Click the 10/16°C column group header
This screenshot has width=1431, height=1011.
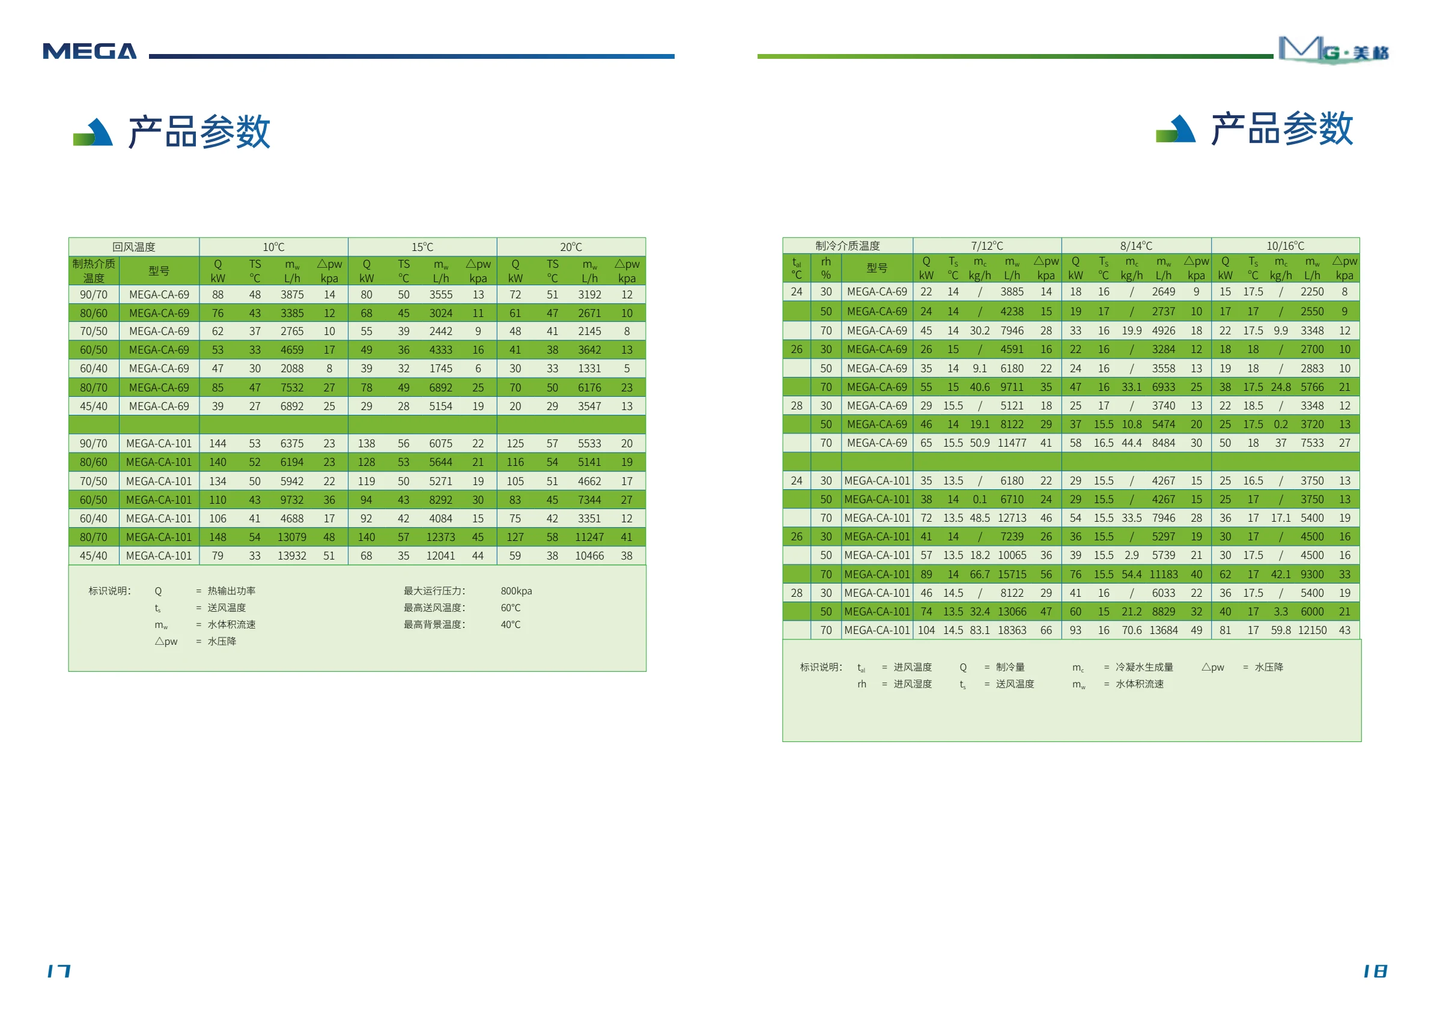coord(1285,246)
